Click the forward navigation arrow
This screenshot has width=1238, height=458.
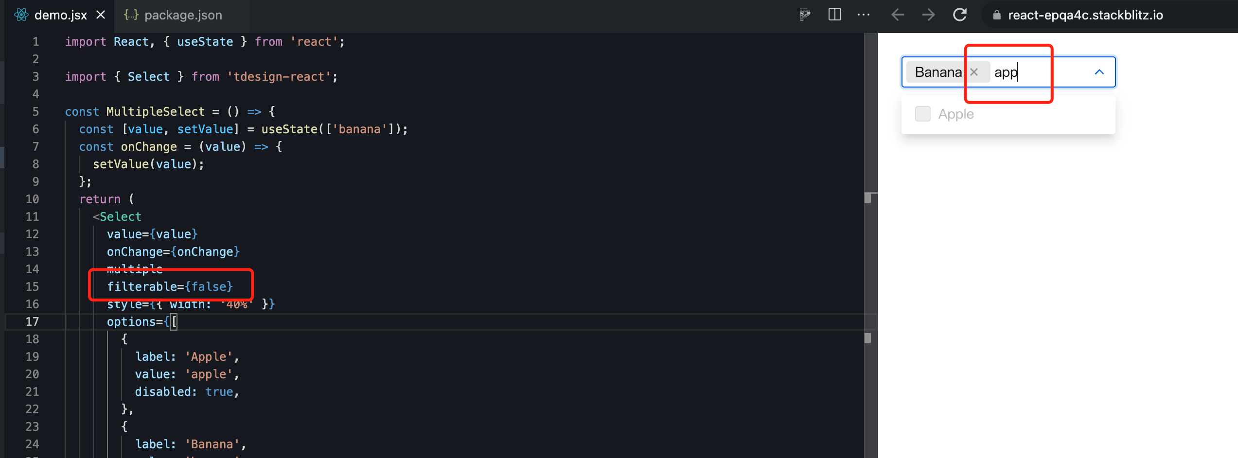point(929,15)
